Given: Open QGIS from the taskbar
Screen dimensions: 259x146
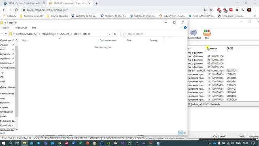Looking at the screenshot, I should pos(109,143).
